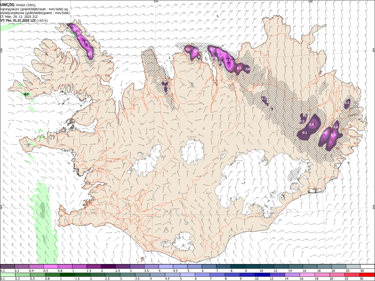Viewport: 375px width, 281px height.
Task: Pick the dark purple 0.2 swatch in upper scale
Action: click(x=7, y=267)
